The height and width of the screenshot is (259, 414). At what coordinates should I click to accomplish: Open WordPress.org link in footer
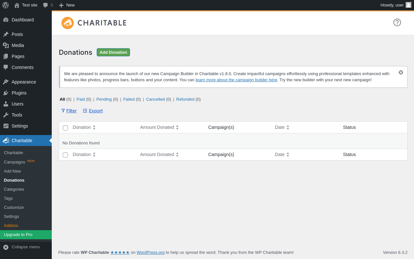[151, 252]
